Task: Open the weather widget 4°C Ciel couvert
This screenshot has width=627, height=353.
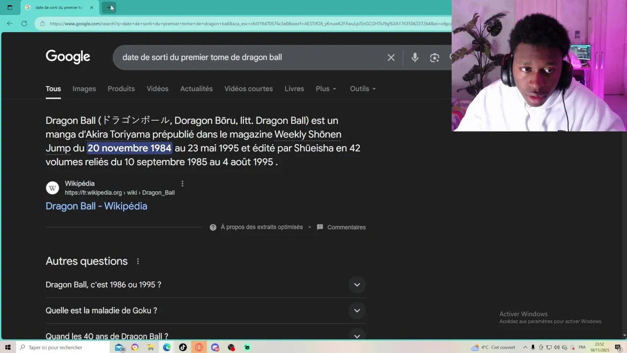Action: click(x=493, y=347)
